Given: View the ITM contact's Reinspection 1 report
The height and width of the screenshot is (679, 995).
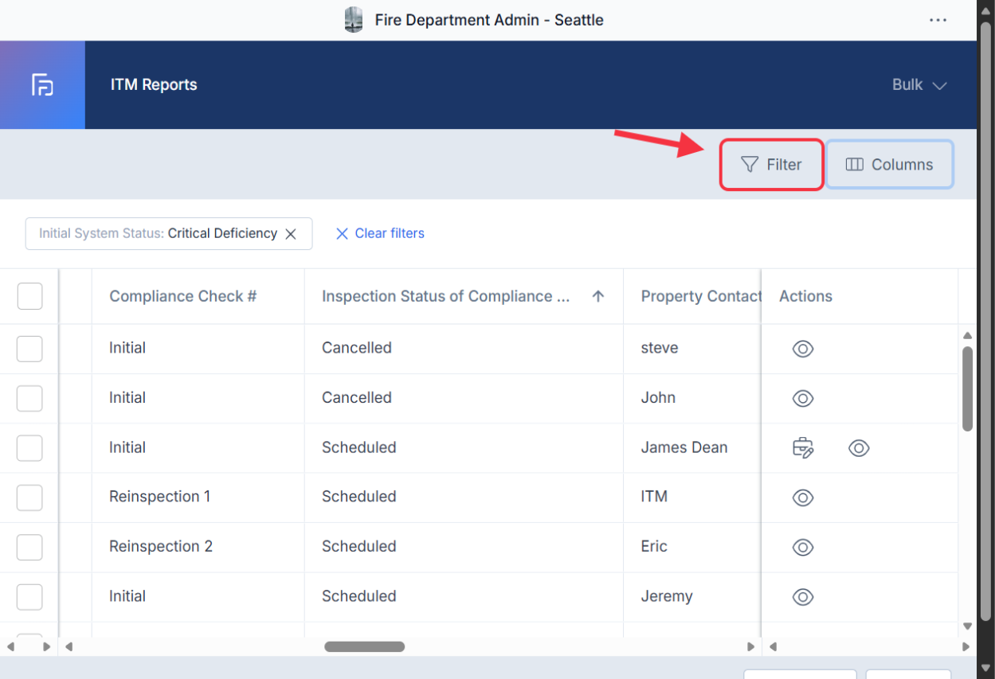Looking at the screenshot, I should tap(802, 498).
